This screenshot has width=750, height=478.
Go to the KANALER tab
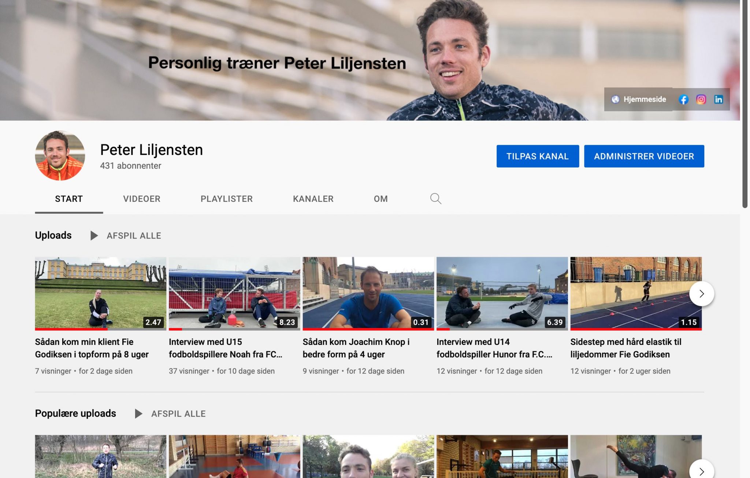(x=313, y=199)
